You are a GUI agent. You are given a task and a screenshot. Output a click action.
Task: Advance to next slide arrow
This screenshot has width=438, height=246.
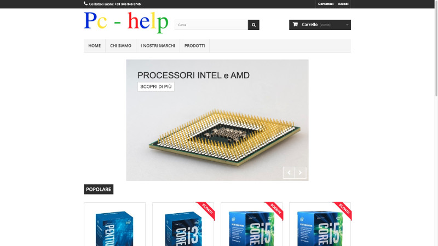(300, 173)
